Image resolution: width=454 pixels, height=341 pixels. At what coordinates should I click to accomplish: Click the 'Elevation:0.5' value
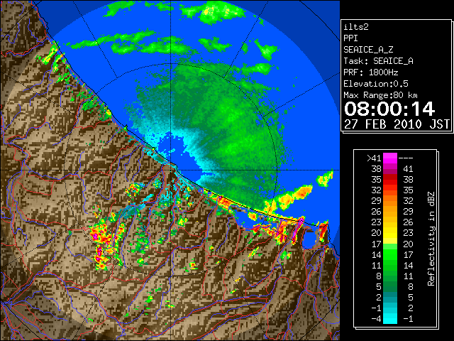(376, 84)
